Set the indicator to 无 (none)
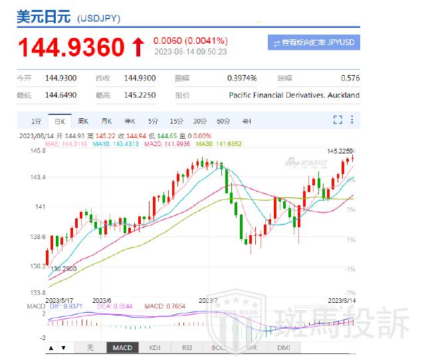The width and height of the screenshot is (422, 364). point(90,347)
